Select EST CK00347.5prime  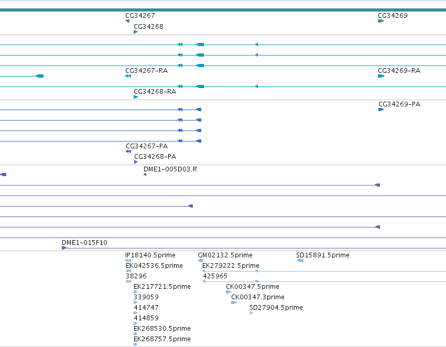229,292
